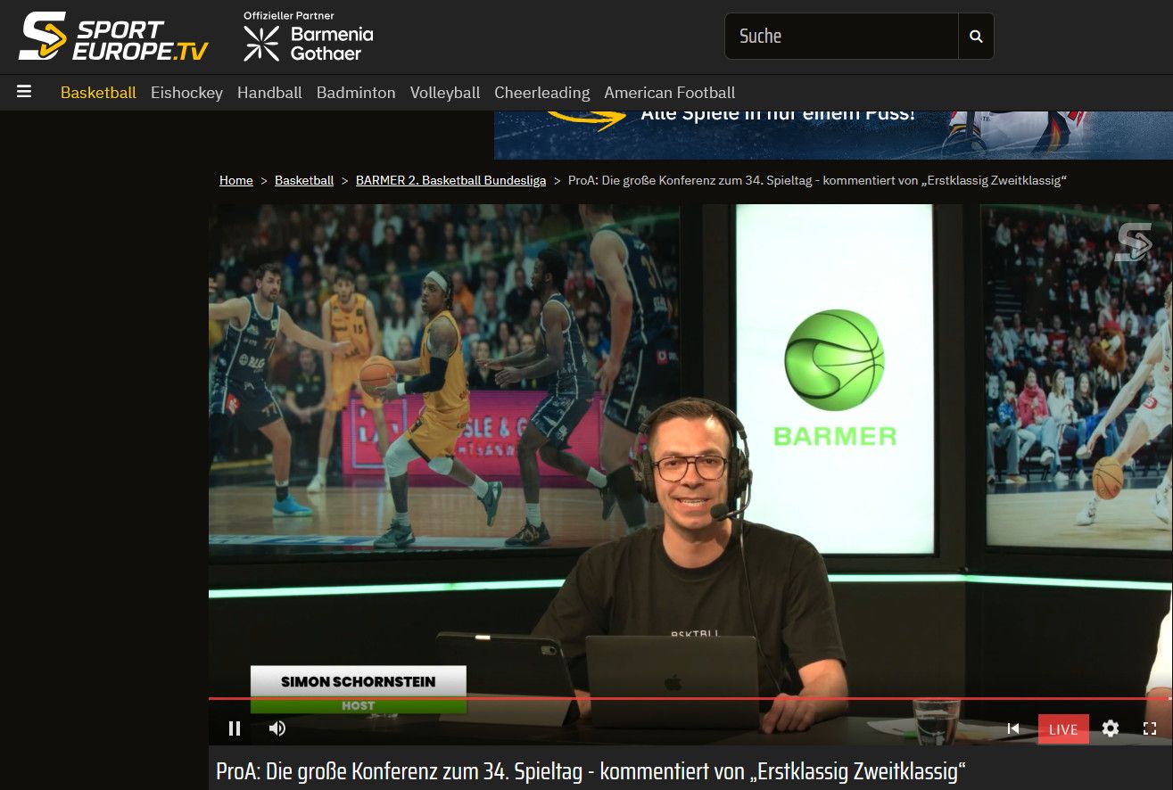1173x790 pixels.
Task: Open video player settings gear
Action: (x=1111, y=728)
